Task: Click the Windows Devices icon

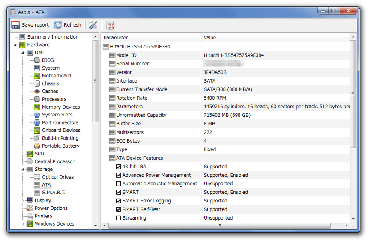Action: (x=30, y=223)
